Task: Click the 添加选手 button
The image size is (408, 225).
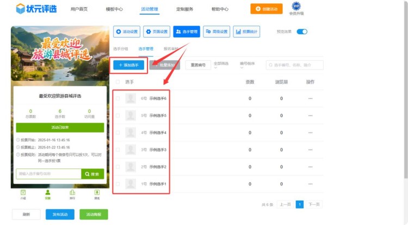Action: (129, 65)
